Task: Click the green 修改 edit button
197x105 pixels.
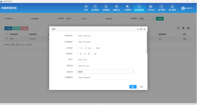Action: tap(17, 28)
